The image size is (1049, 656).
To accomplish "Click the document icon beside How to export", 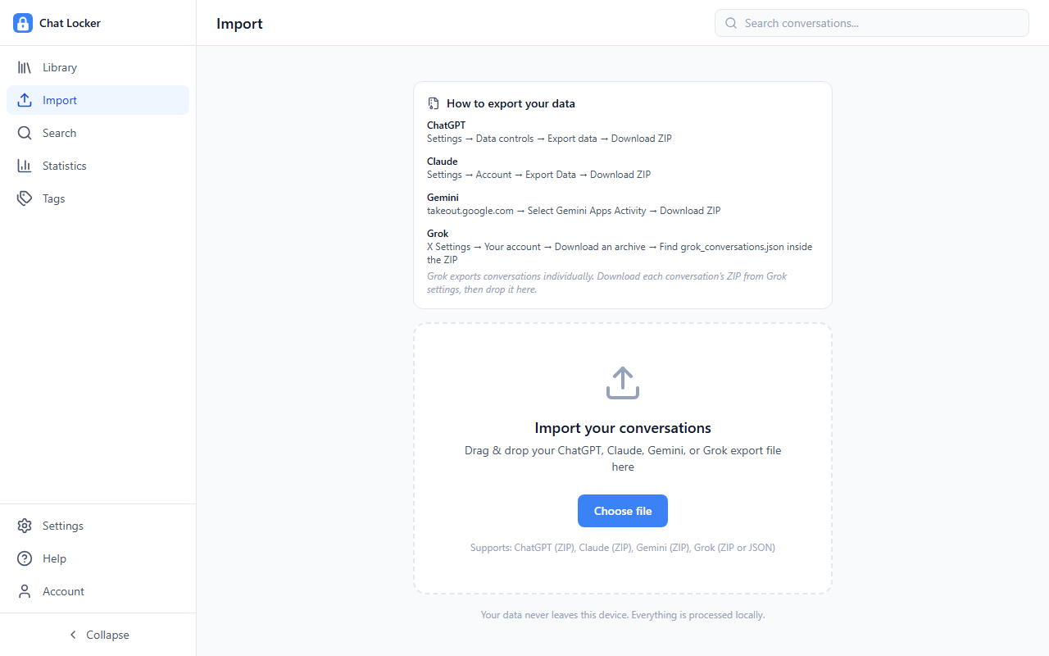I will point(433,103).
